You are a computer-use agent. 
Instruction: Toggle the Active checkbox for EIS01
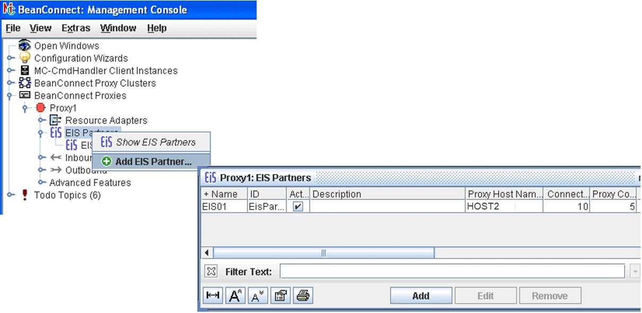[298, 207]
